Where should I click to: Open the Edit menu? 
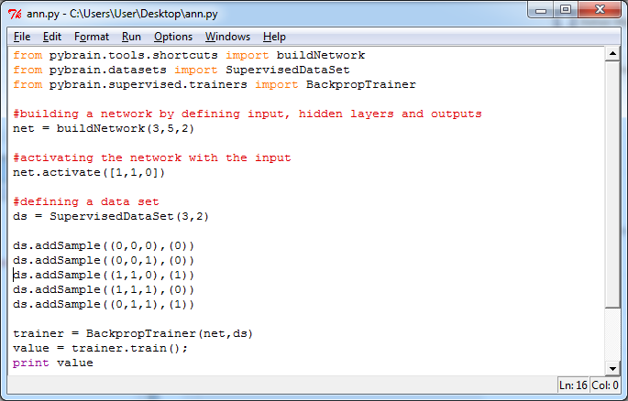[51, 37]
